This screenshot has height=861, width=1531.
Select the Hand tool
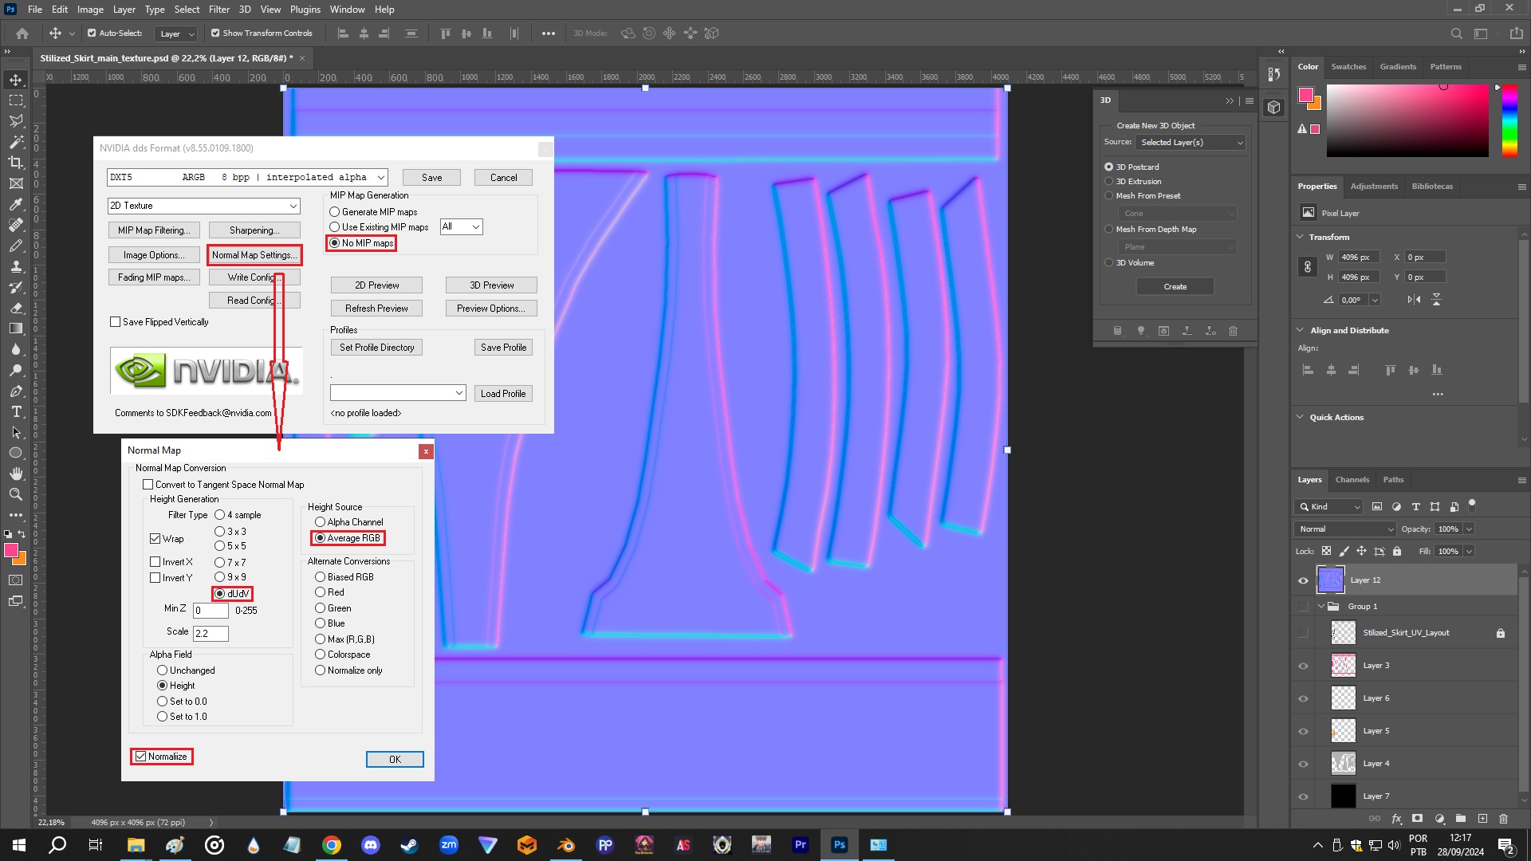point(16,474)
